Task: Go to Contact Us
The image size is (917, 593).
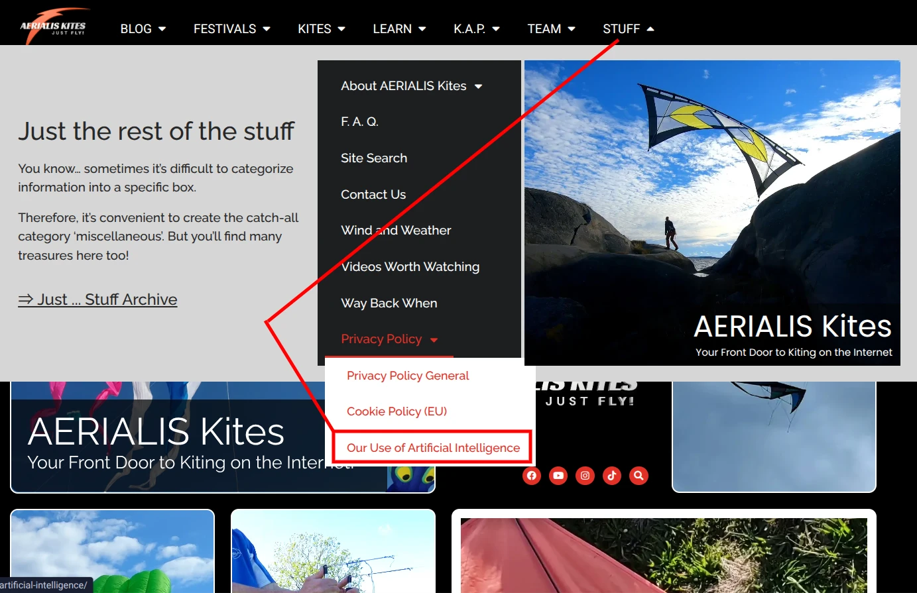Action: pyautogui.click(x=373, y=195)
